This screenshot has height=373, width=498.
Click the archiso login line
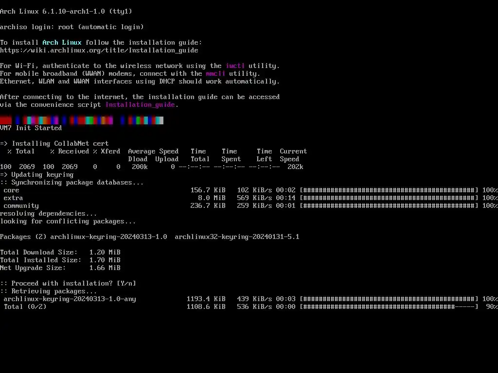click(72, 27)
